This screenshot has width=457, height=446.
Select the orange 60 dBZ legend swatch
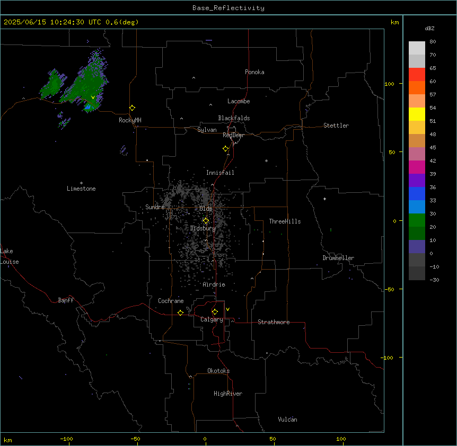point(417,87)
